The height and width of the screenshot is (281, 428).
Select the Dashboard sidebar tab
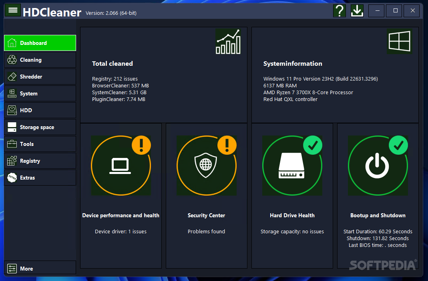coord(40,43)
